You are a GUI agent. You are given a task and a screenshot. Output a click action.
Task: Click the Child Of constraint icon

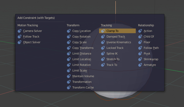pos(140,37)
